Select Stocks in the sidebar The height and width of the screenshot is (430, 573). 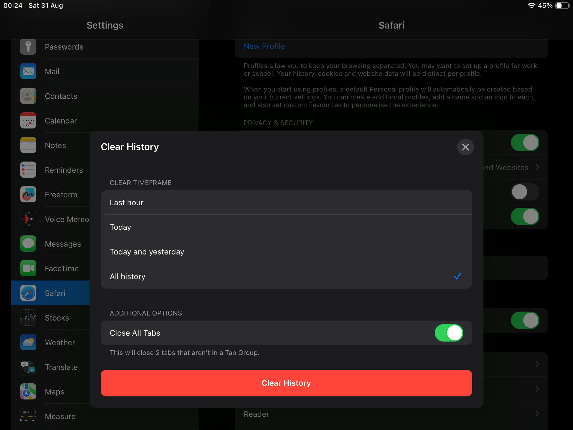click(50, 317)
